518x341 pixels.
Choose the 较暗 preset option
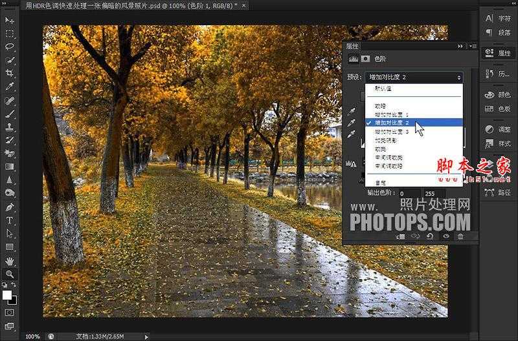point(414,106)
